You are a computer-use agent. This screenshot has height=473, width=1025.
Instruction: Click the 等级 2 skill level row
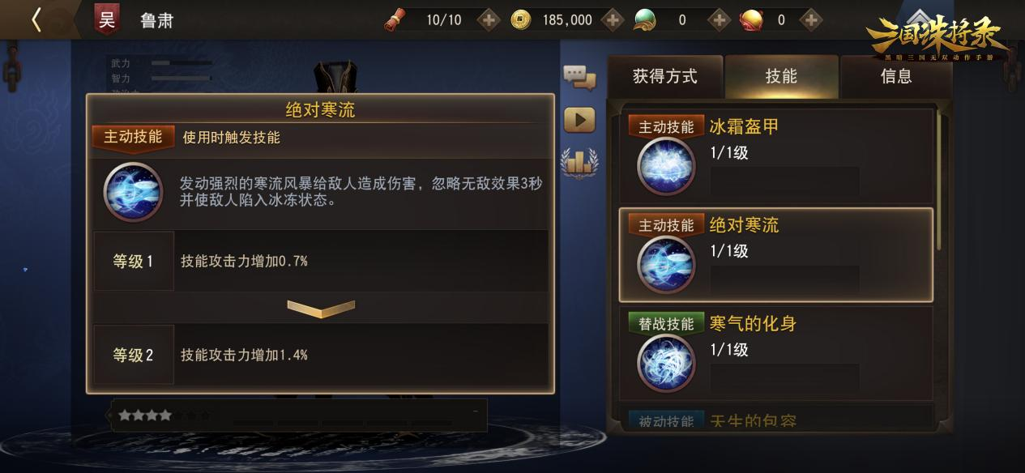[321, 355]
